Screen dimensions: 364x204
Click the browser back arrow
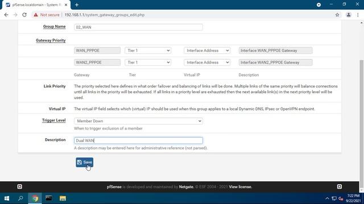(6, 15)
